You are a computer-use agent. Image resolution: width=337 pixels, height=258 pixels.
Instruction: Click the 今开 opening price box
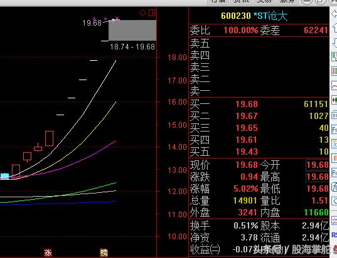[x=318, y=165]
